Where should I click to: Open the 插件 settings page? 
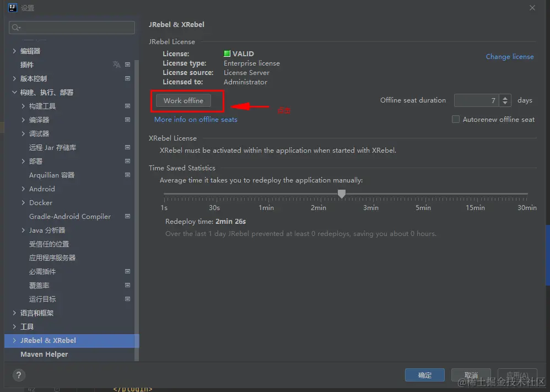coord(27,65)
